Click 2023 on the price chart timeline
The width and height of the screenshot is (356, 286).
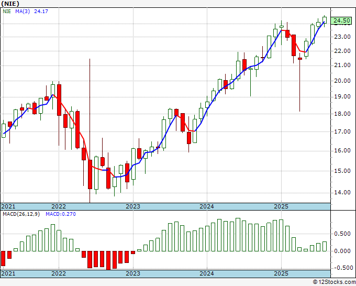(x=133, y=206)
